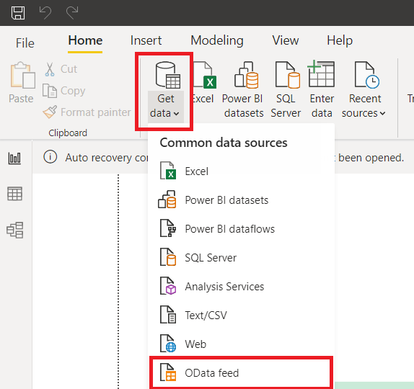Click the Get data database icon
This screenshot has height=389, width=414.
coord(167,75)
